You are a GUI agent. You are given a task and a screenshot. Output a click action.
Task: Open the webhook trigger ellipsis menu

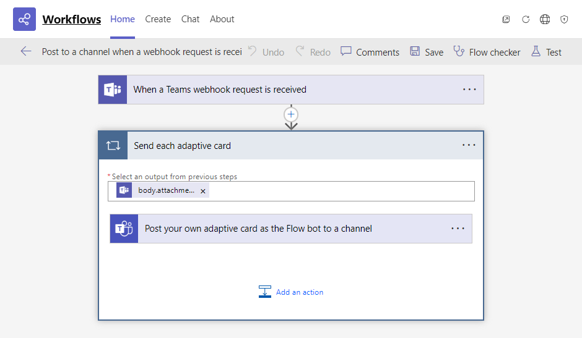point(469,90)
